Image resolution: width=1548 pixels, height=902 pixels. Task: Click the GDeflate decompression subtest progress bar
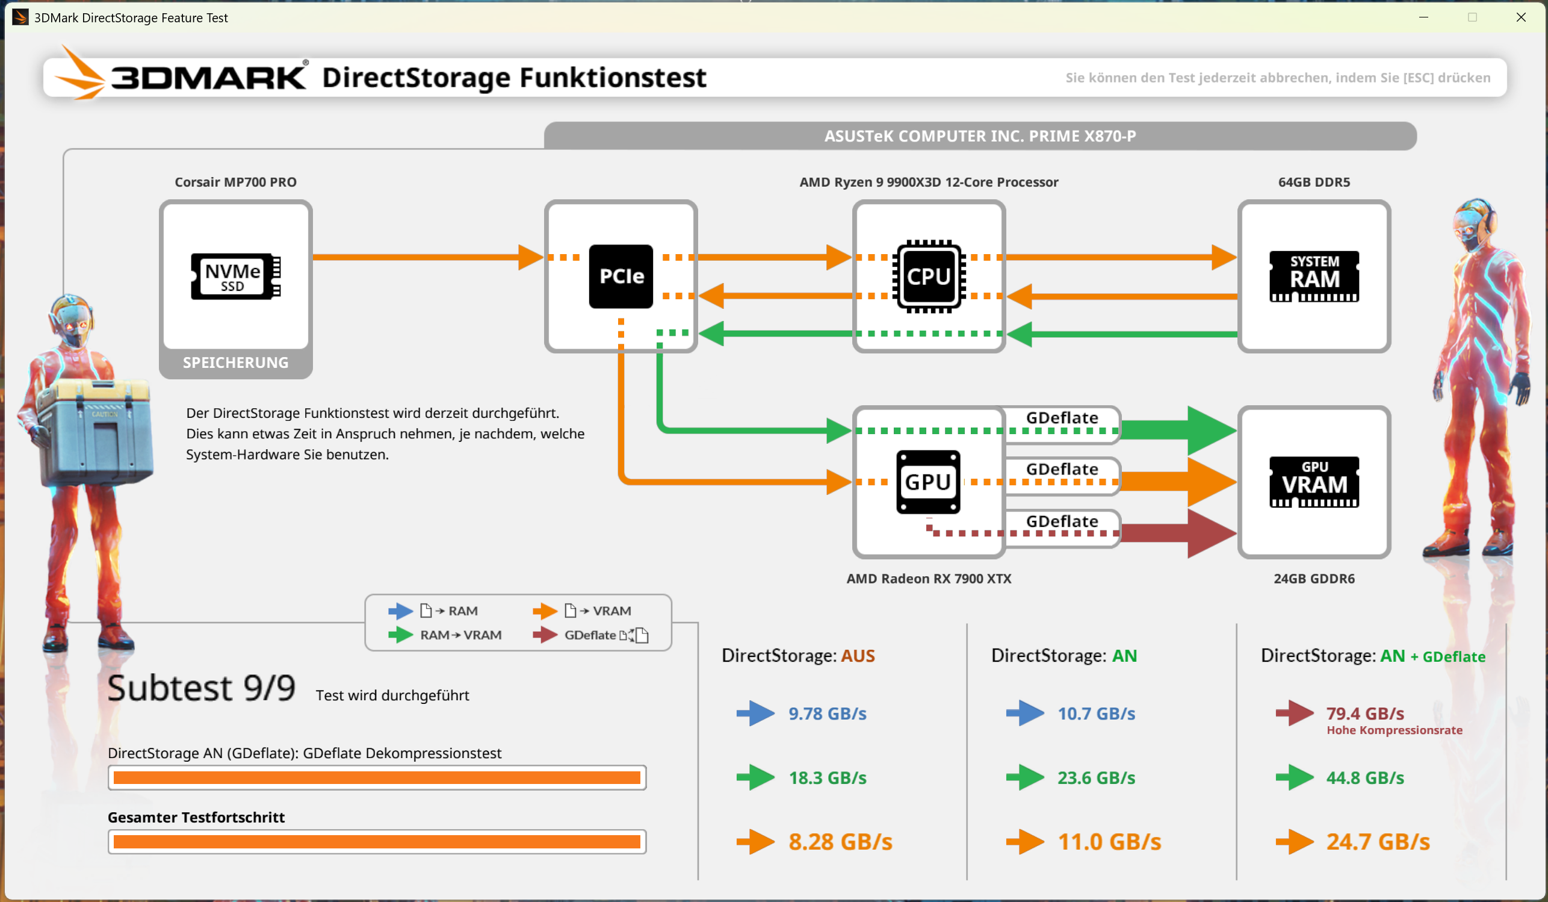pos(377,778)
